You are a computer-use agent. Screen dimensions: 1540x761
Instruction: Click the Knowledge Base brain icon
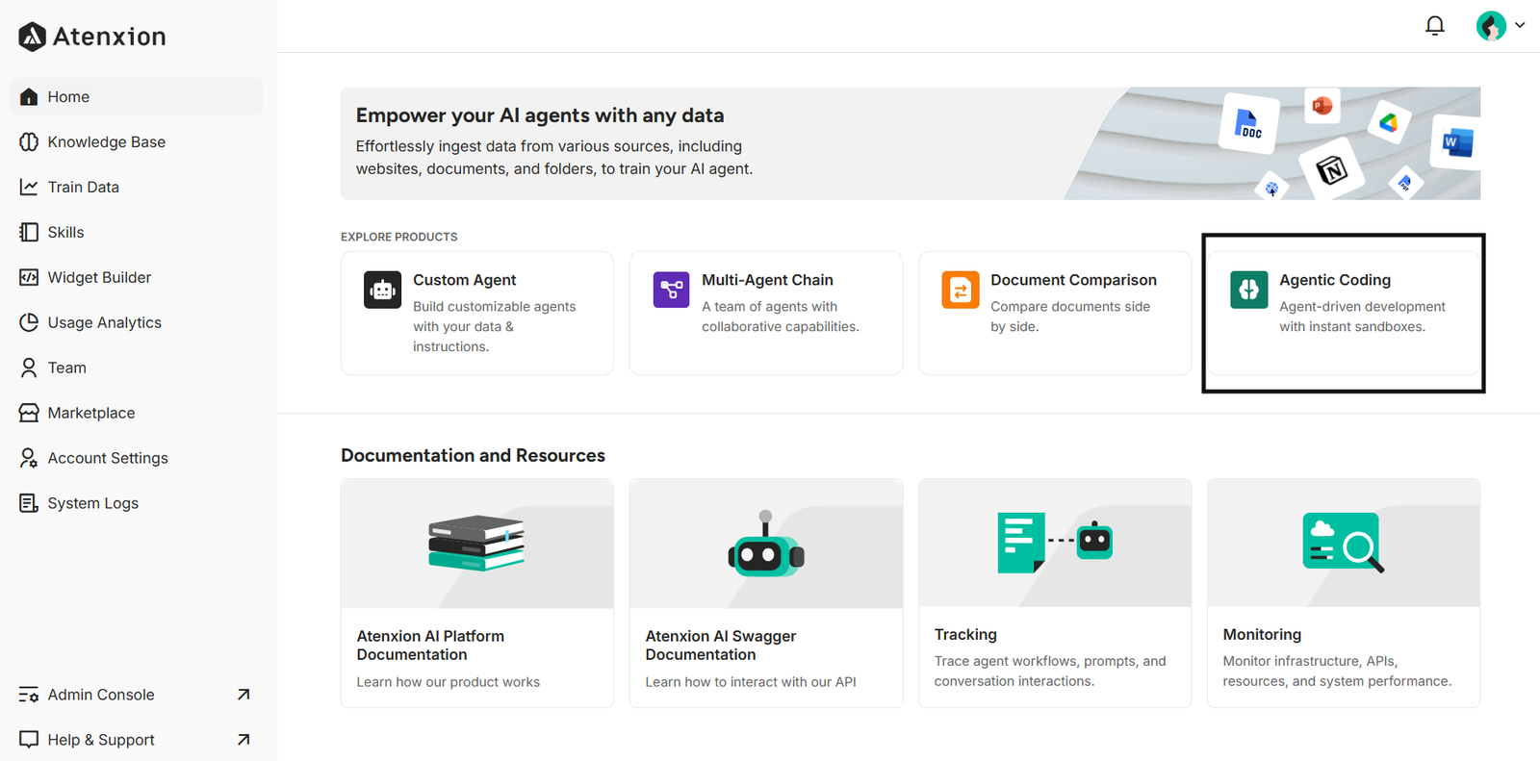click(29, 141)
